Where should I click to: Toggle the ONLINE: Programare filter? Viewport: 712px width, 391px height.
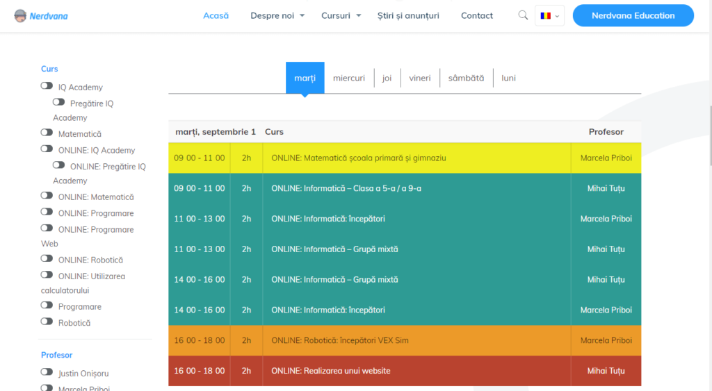click(47, 212)
